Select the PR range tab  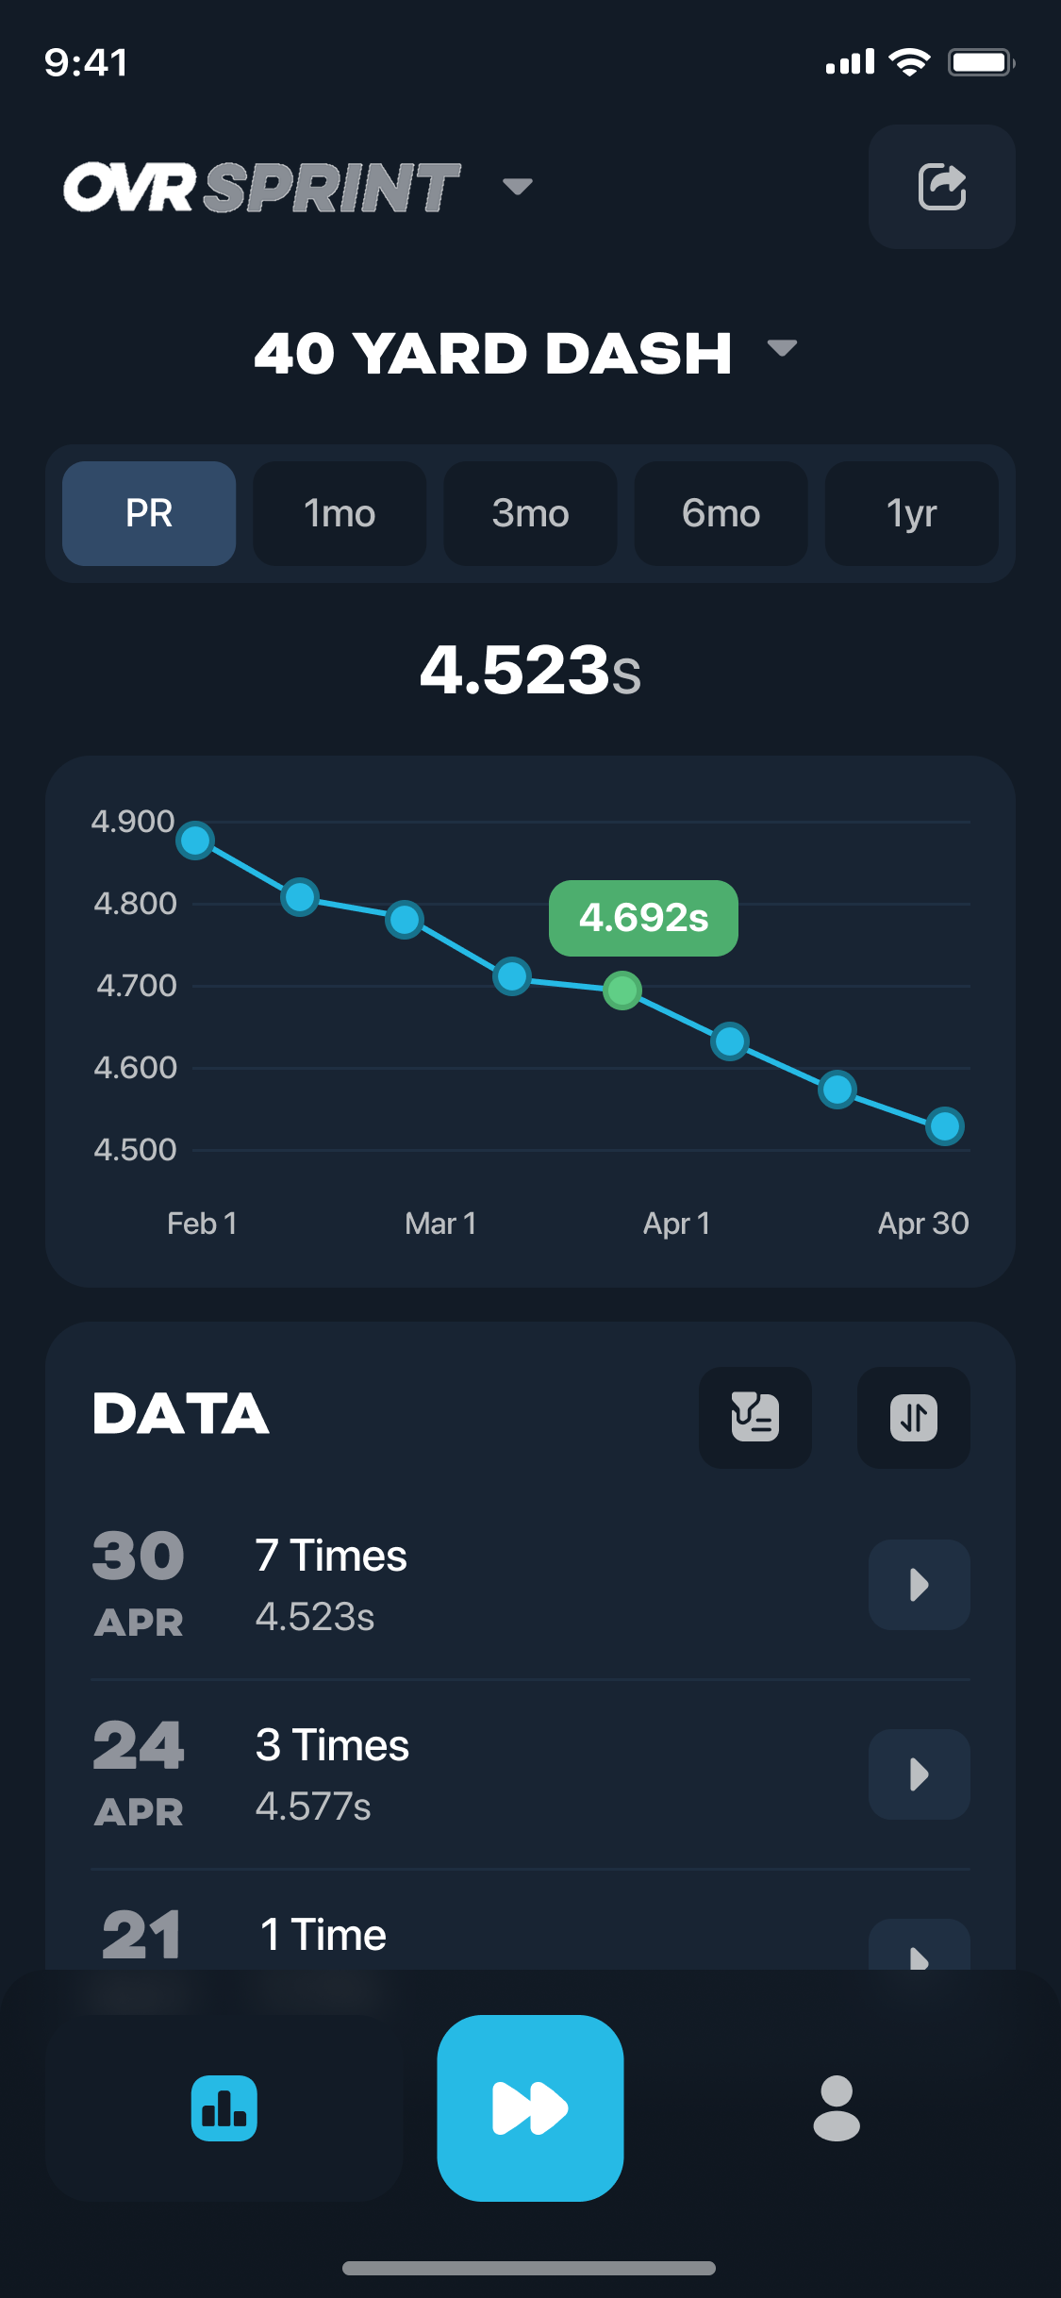point(149,513)
